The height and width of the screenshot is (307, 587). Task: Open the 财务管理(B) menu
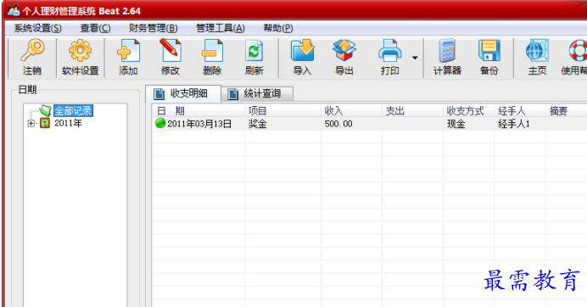click(154, 28)
